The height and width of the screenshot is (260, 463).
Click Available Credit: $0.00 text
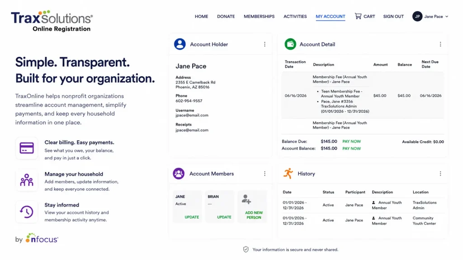(423, 142)
